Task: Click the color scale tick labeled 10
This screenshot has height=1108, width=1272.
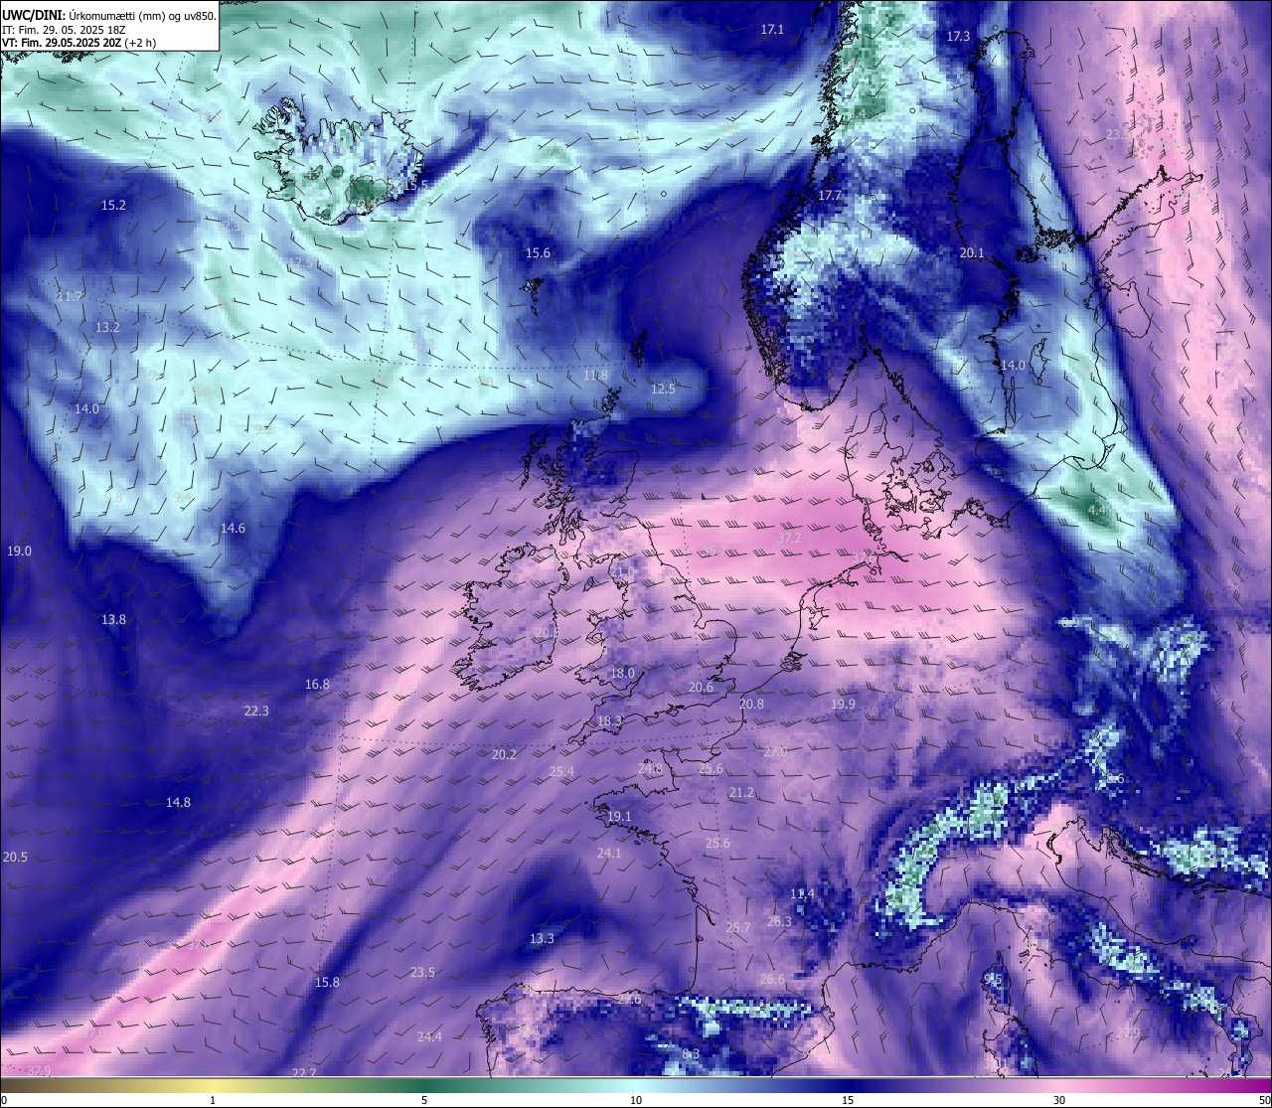Action: [636, 1100]
